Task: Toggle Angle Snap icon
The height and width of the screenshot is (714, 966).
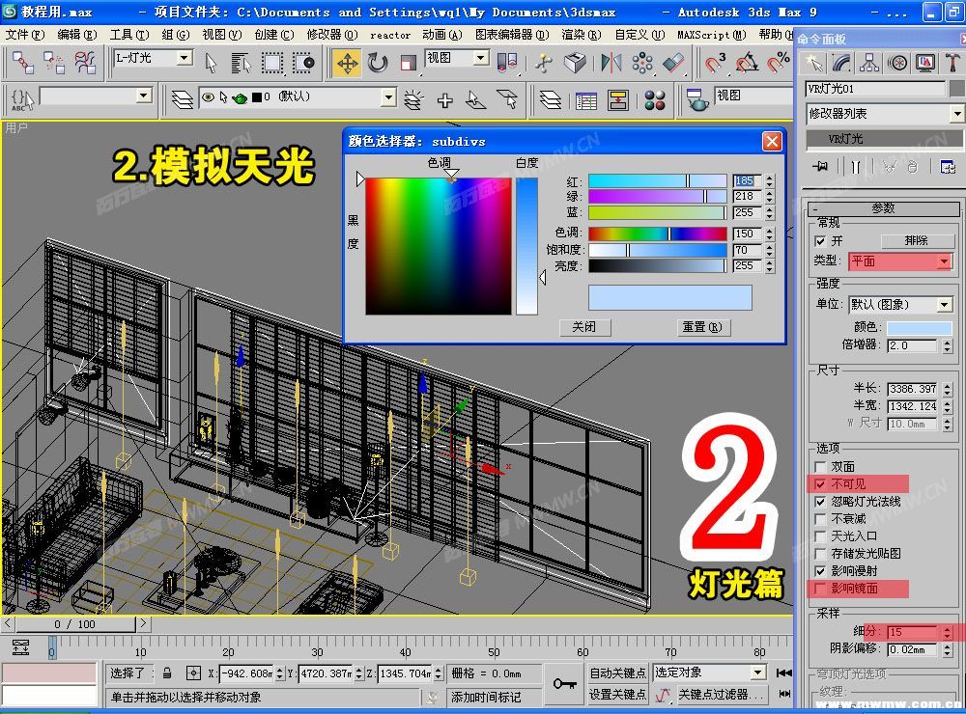Action: [x=747, y=62]
